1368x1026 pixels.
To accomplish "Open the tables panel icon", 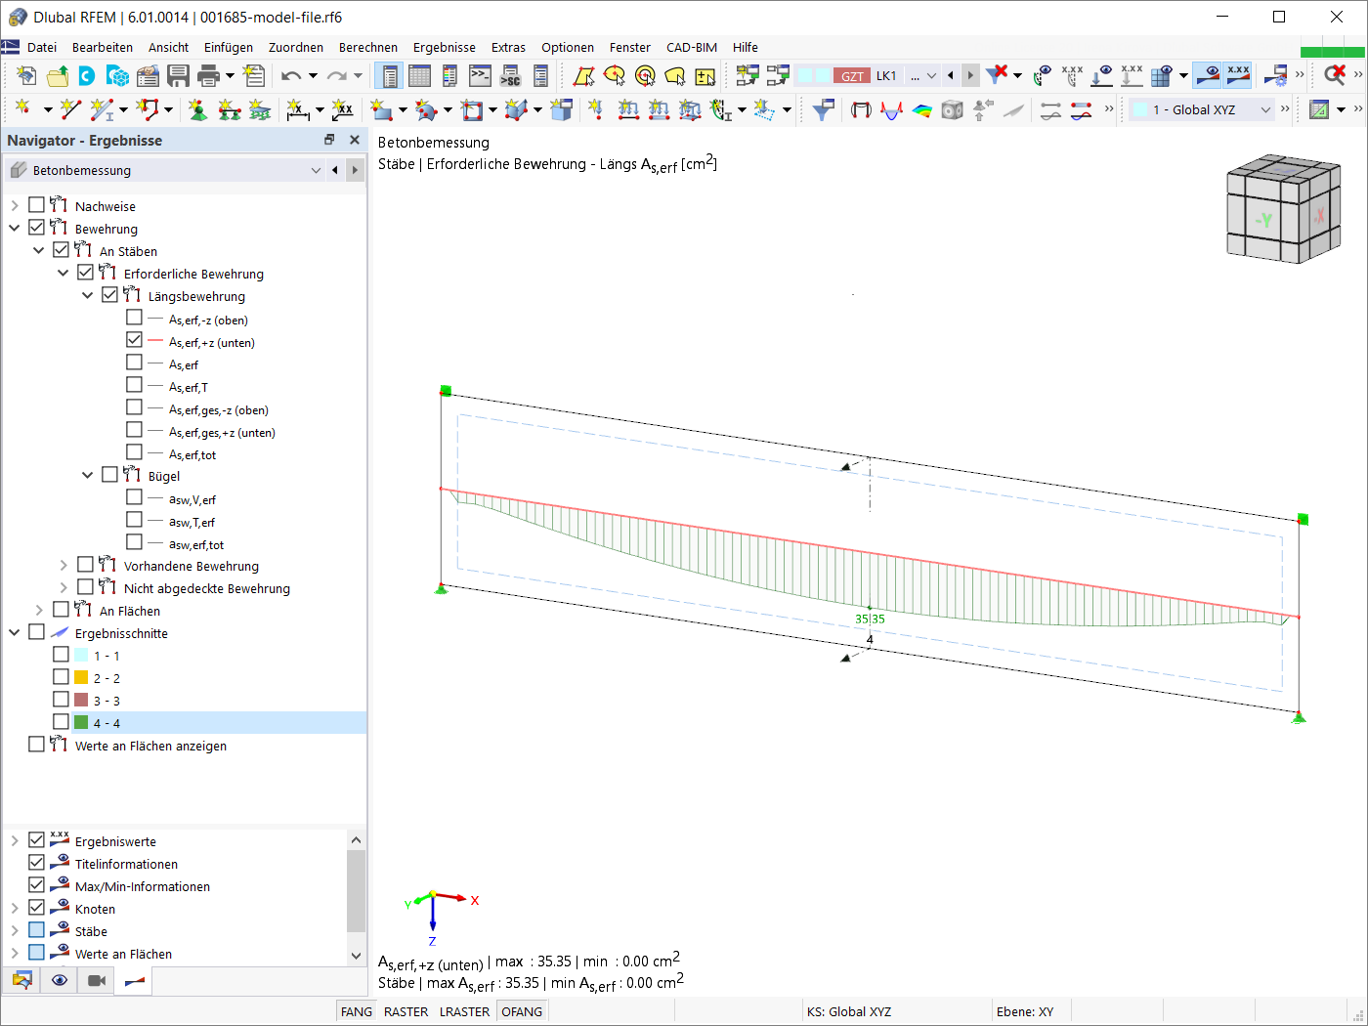I will [x=420, y=76].
